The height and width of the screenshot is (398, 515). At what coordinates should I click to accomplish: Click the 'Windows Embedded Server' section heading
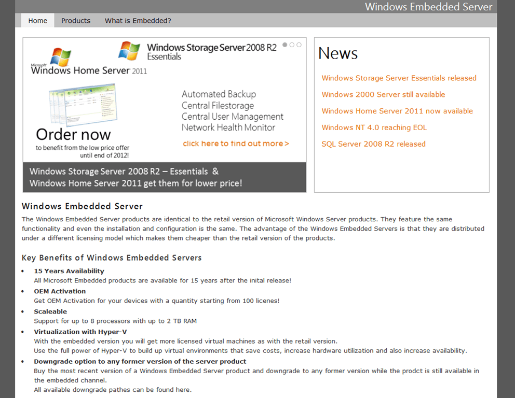(x=82, y=206)
